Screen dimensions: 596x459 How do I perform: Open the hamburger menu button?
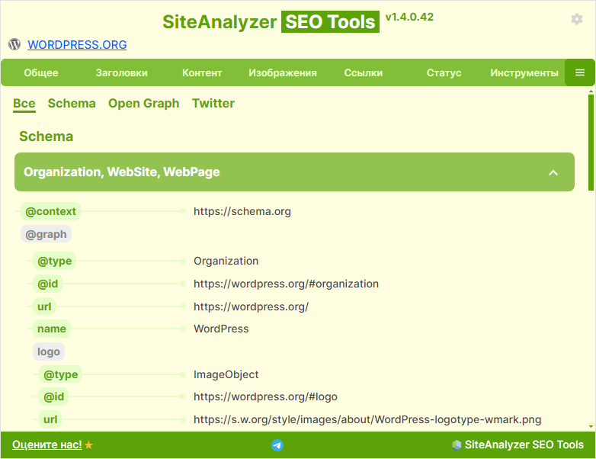click(580, 72)
